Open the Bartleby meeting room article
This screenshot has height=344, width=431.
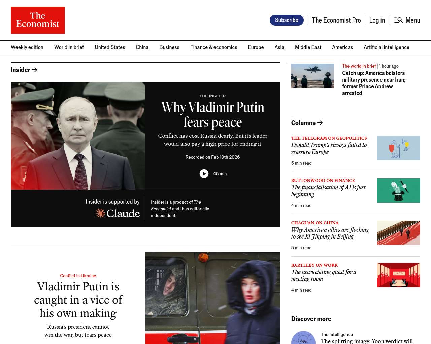coord(323,275)
